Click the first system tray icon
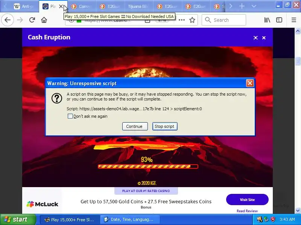 [x=260, y=219]
